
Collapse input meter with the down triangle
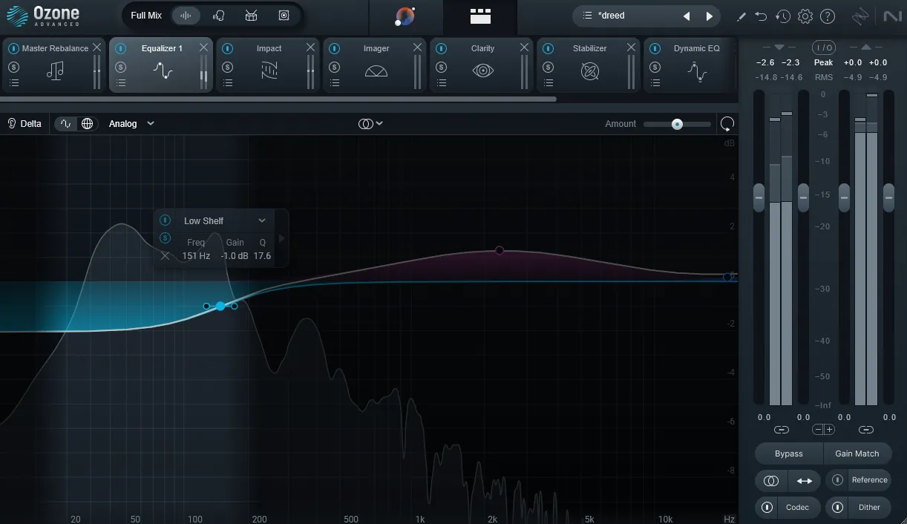click(x=779, y=48)
